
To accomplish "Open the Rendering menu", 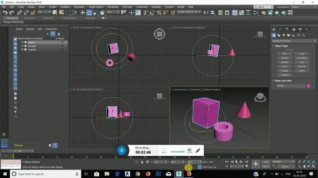I will (113, 7).
